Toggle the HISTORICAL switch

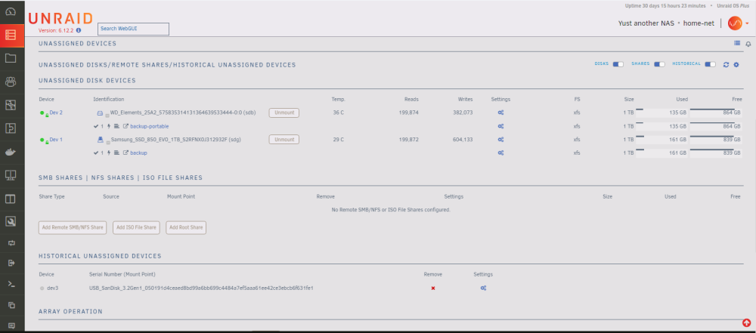pos(710,65)
